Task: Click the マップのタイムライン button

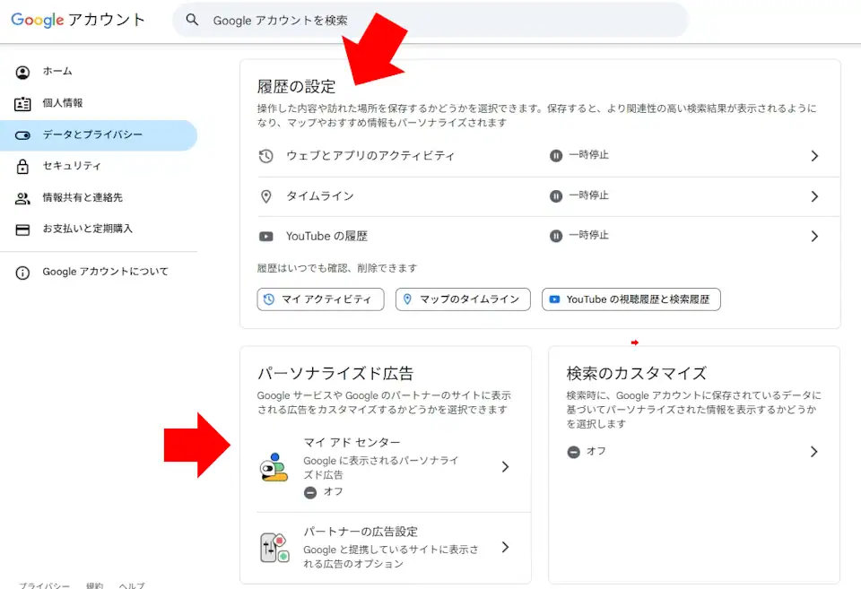Action: 463,299
